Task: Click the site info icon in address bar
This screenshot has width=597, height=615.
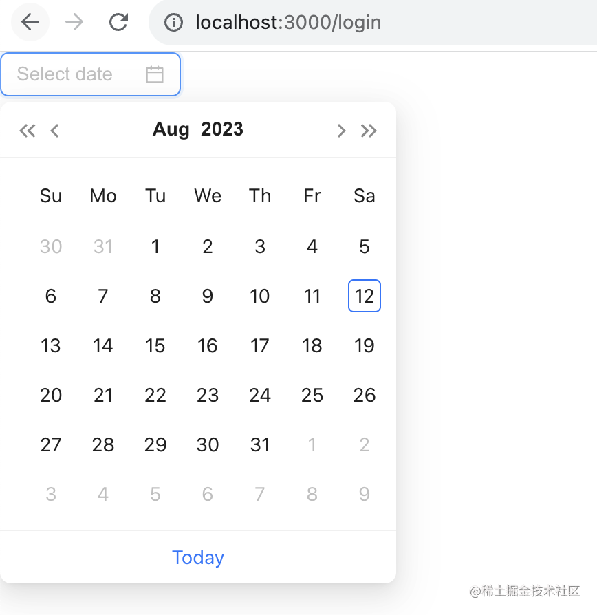Action: pyautogui.click(x=173, y=22)
